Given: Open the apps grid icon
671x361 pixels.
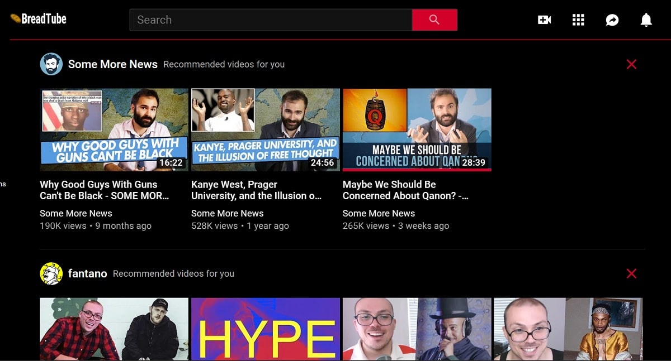Looking at the screenshot, I should (x=578, y=20).
